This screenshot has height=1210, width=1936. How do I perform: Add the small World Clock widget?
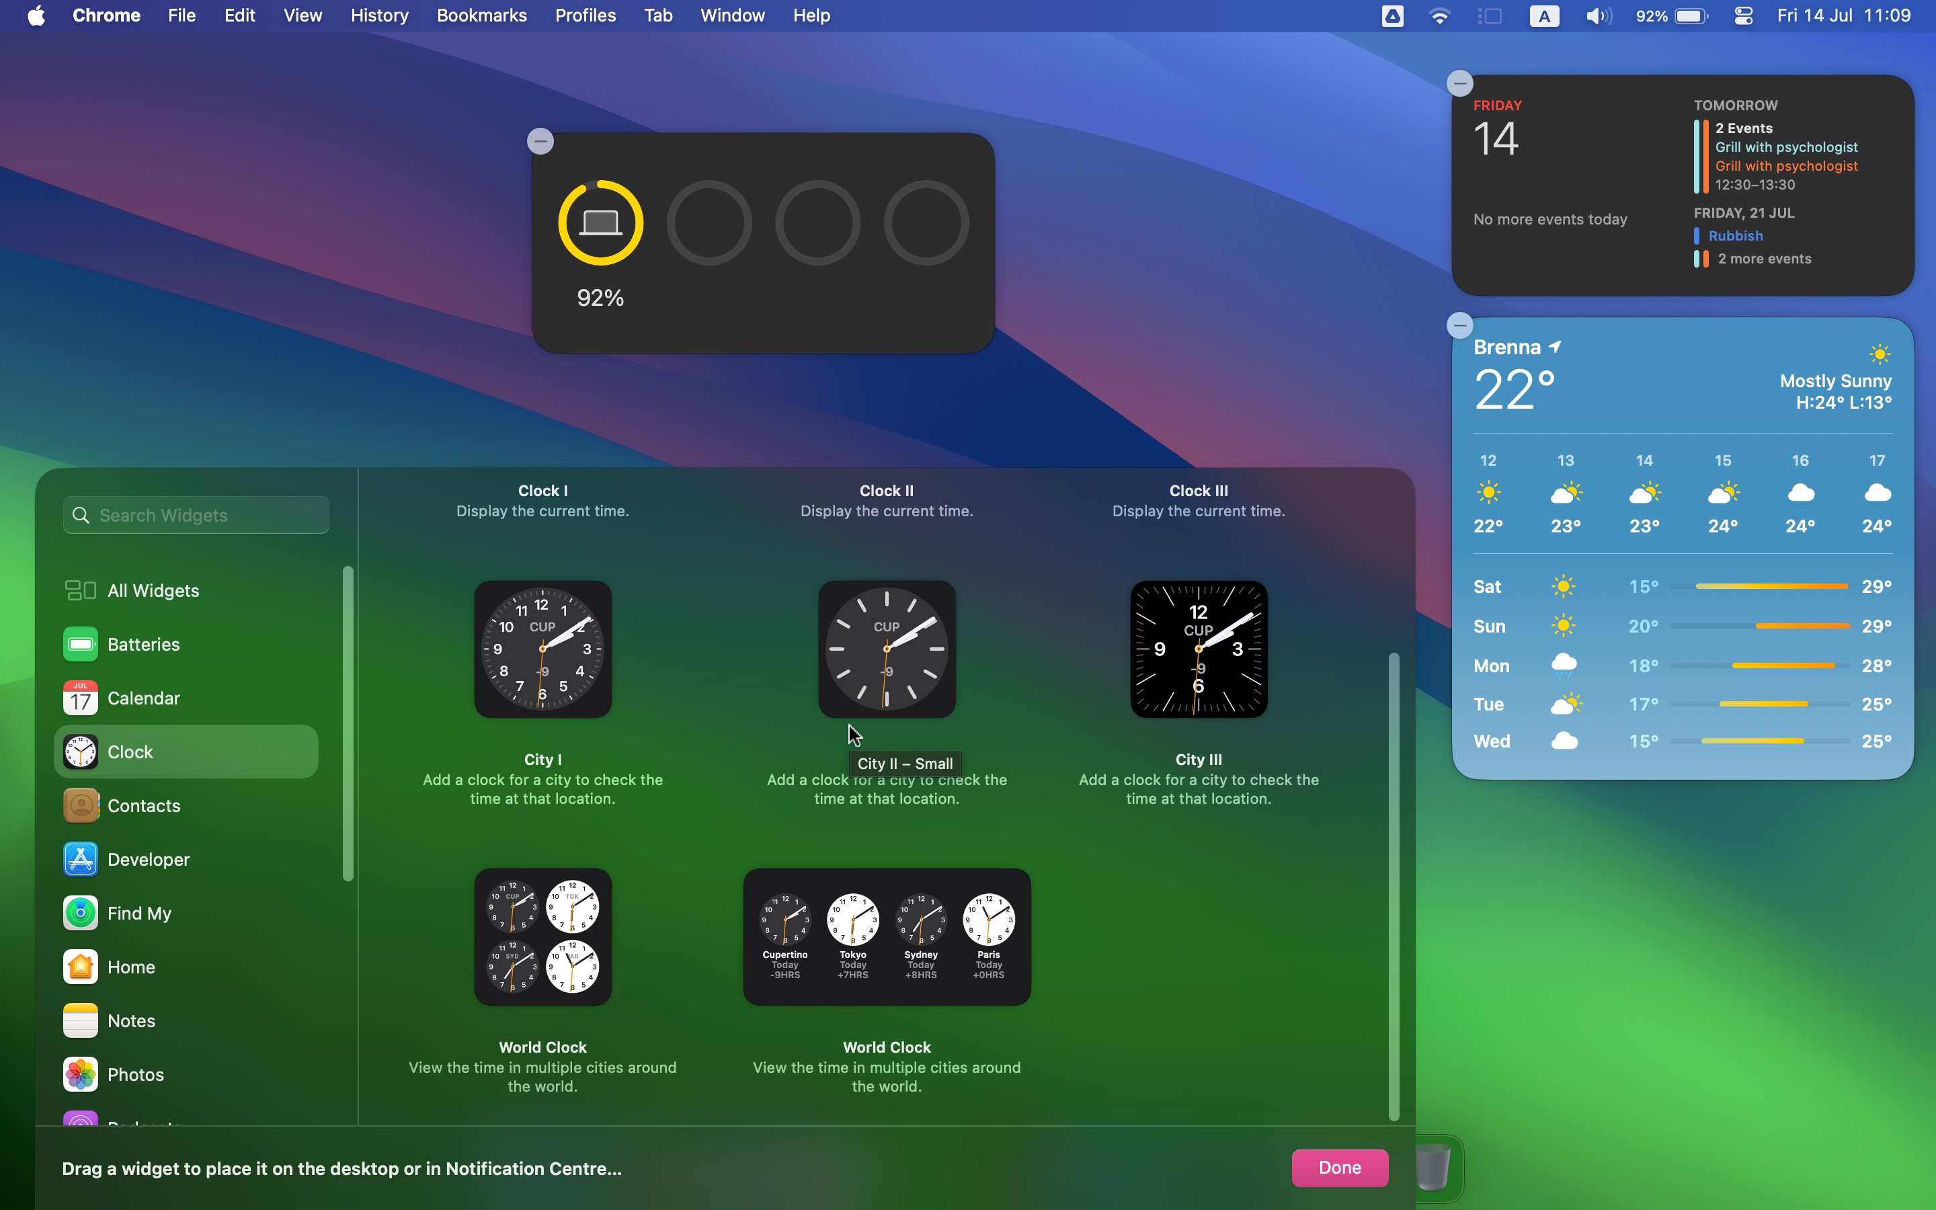tap(542, 937)
